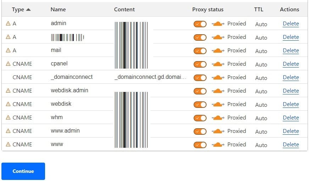Viewport: 309px width, 181px height.
Task: Toggle proxy status off for mail record
Action: coord(200,51)
